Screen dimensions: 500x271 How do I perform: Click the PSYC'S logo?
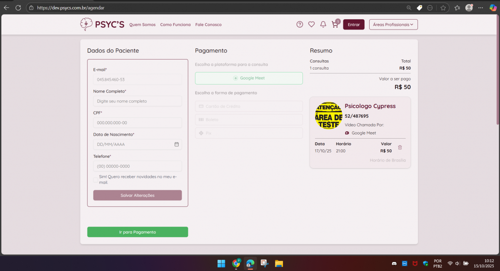102,25
